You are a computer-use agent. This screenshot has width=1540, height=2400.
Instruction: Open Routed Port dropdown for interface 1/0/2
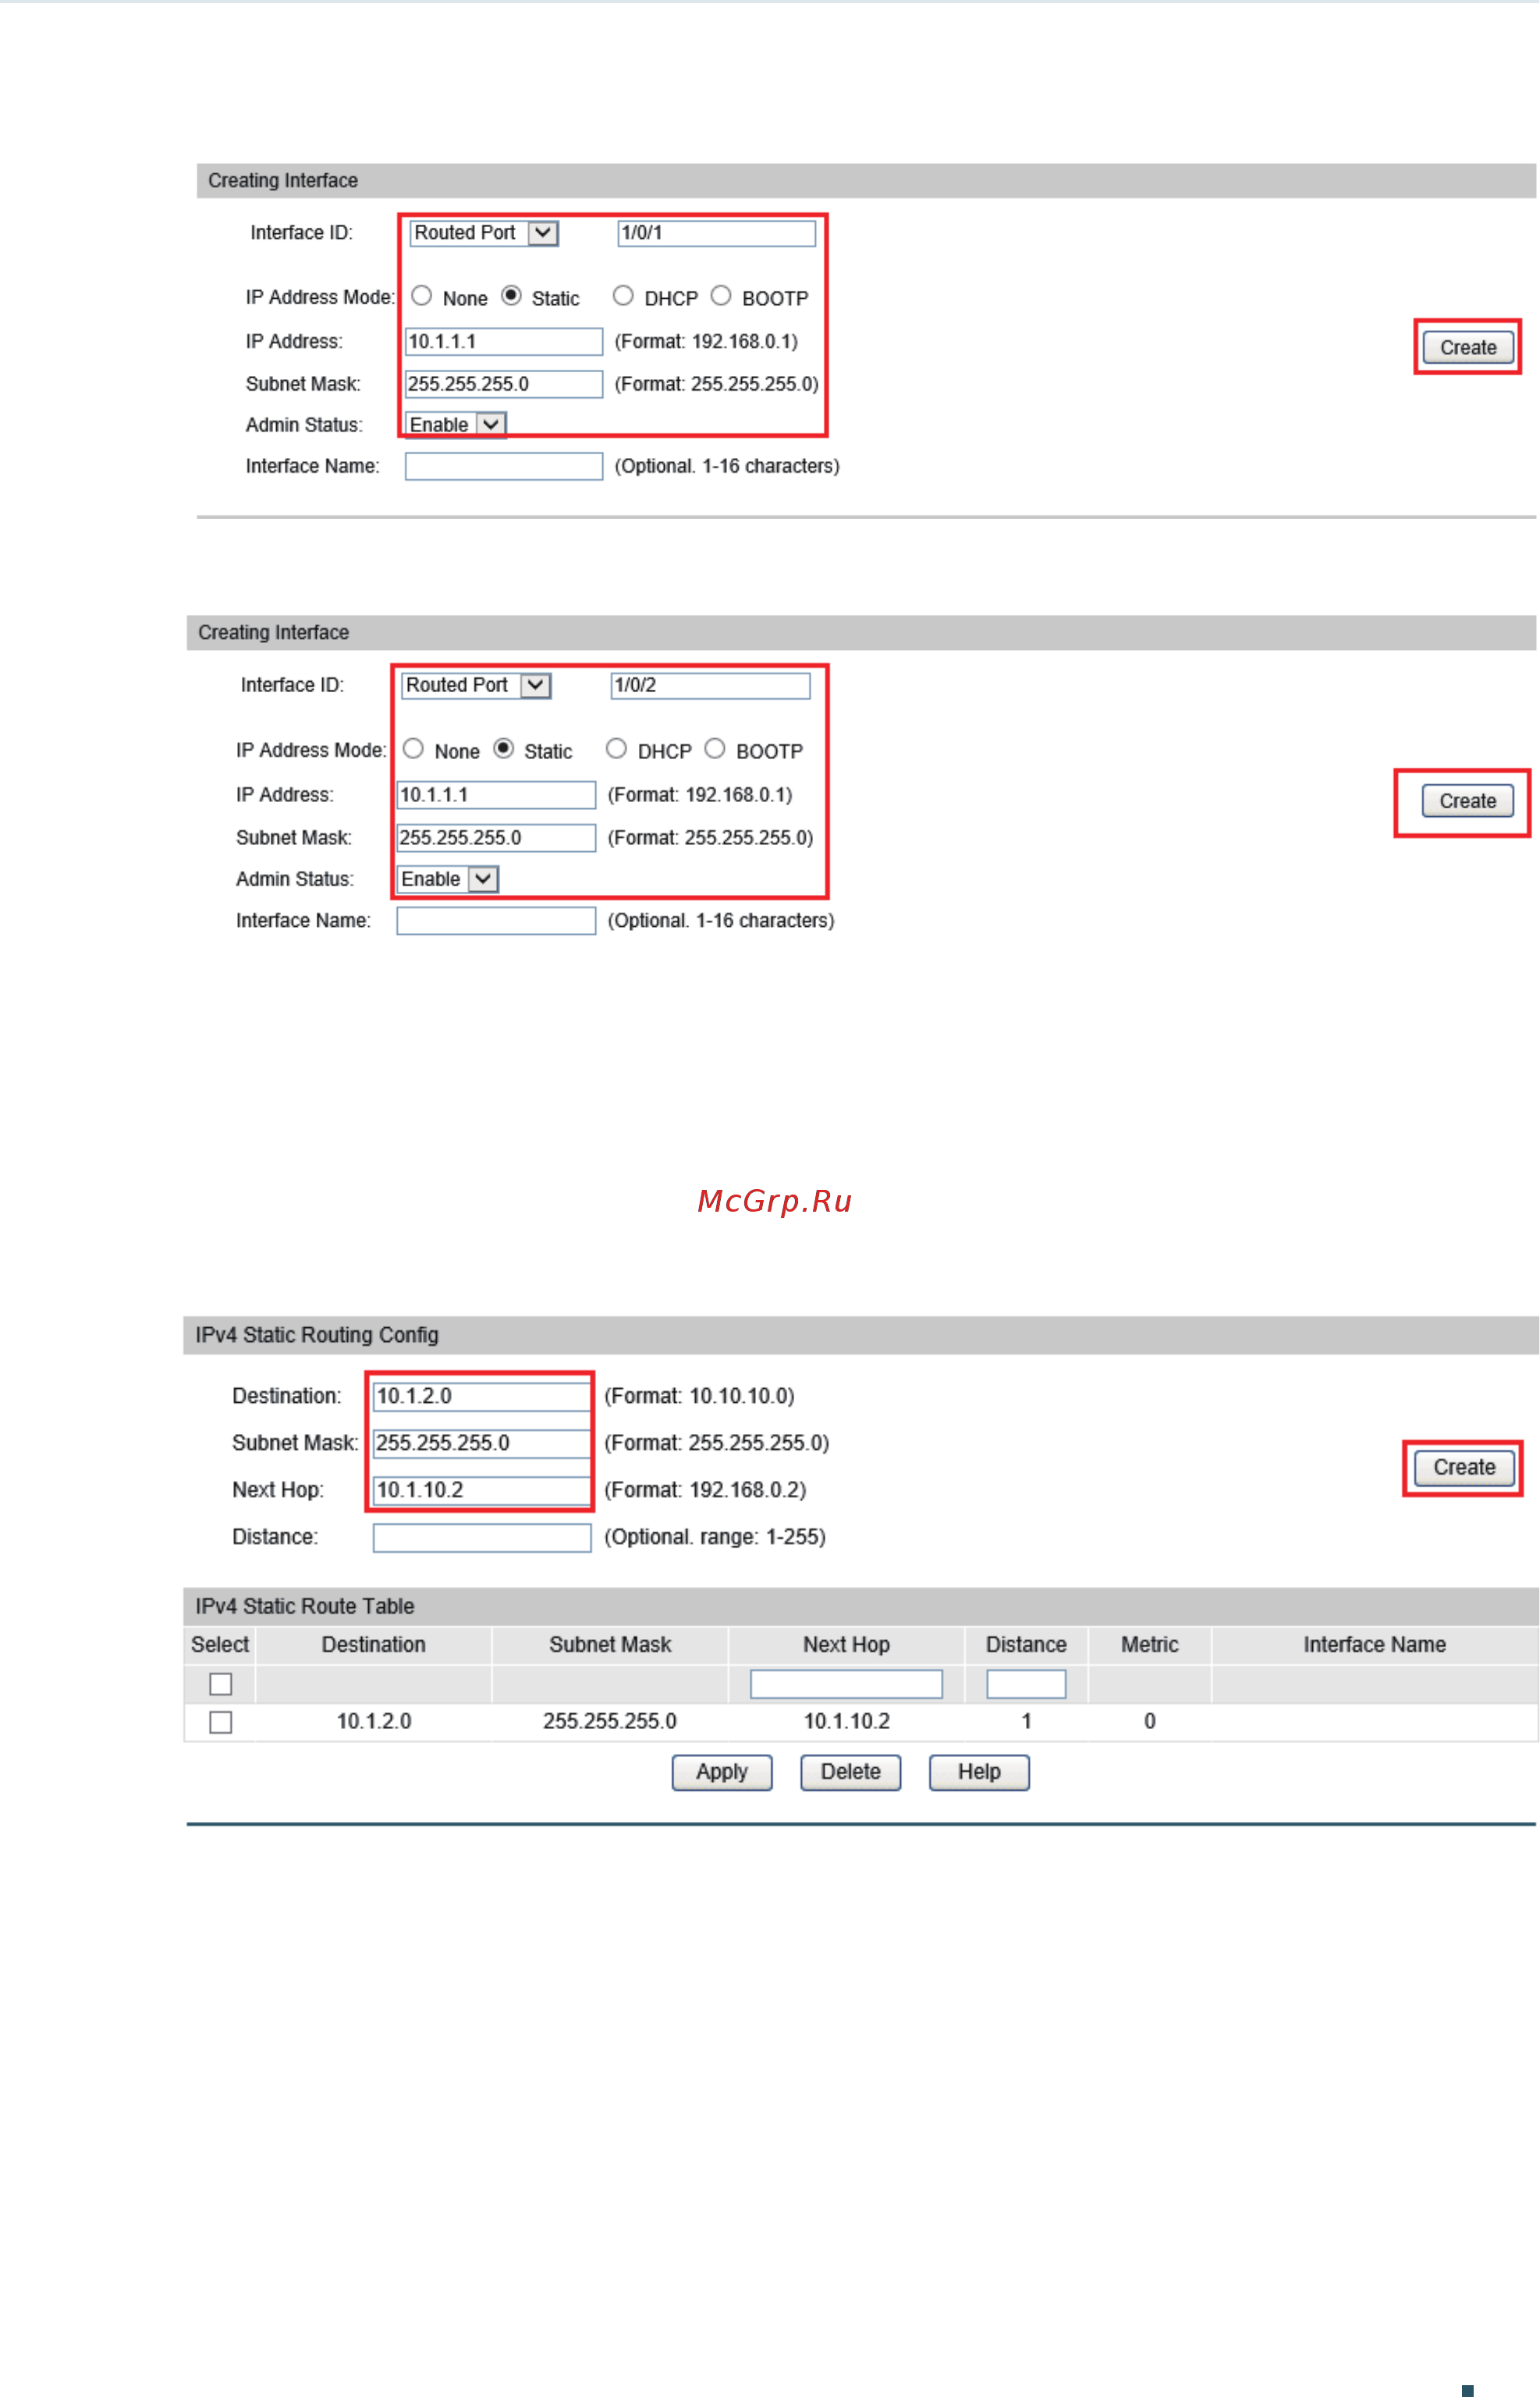(x=476, y=685)
